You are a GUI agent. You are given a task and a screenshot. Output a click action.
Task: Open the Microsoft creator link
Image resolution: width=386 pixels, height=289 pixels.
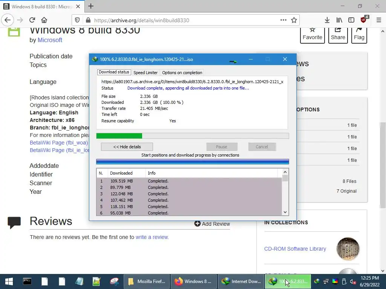coord(50,40)
